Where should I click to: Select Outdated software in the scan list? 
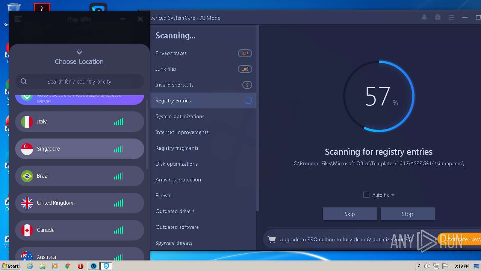click(203, 227)
